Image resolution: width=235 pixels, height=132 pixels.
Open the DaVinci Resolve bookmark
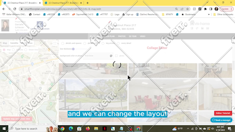point(147,14)
